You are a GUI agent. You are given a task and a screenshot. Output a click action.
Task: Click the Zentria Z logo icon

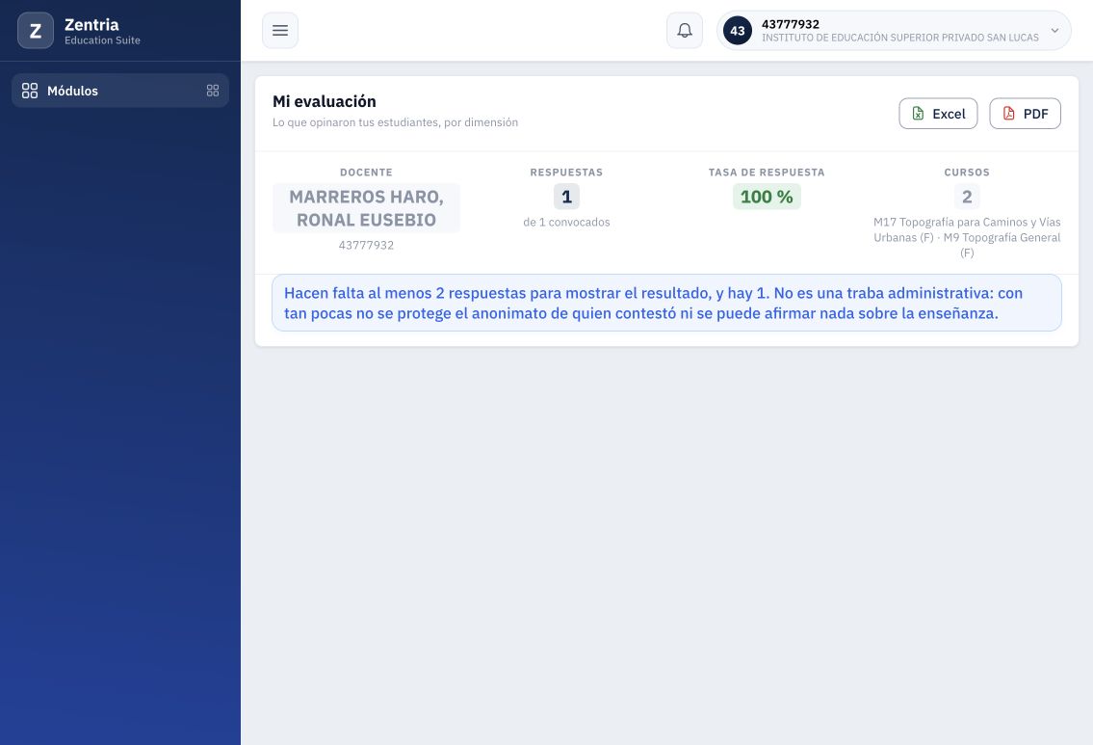click(36, 31)
